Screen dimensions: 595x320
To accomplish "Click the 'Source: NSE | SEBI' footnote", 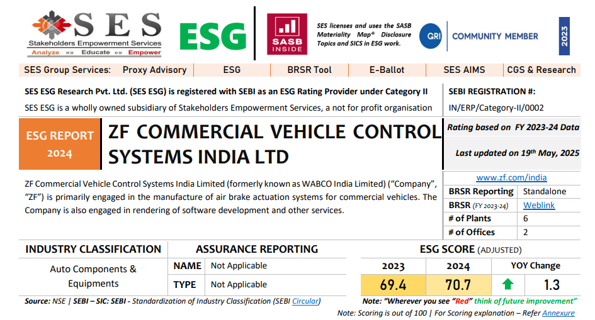I will pos(173,301).
